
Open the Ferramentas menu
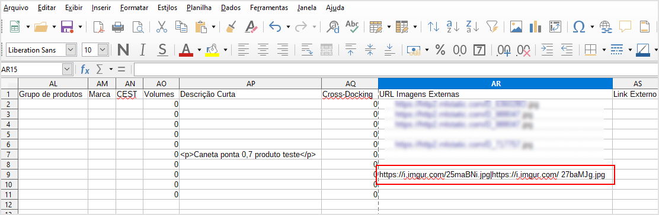pyautogui.click(x=269, y=8)
